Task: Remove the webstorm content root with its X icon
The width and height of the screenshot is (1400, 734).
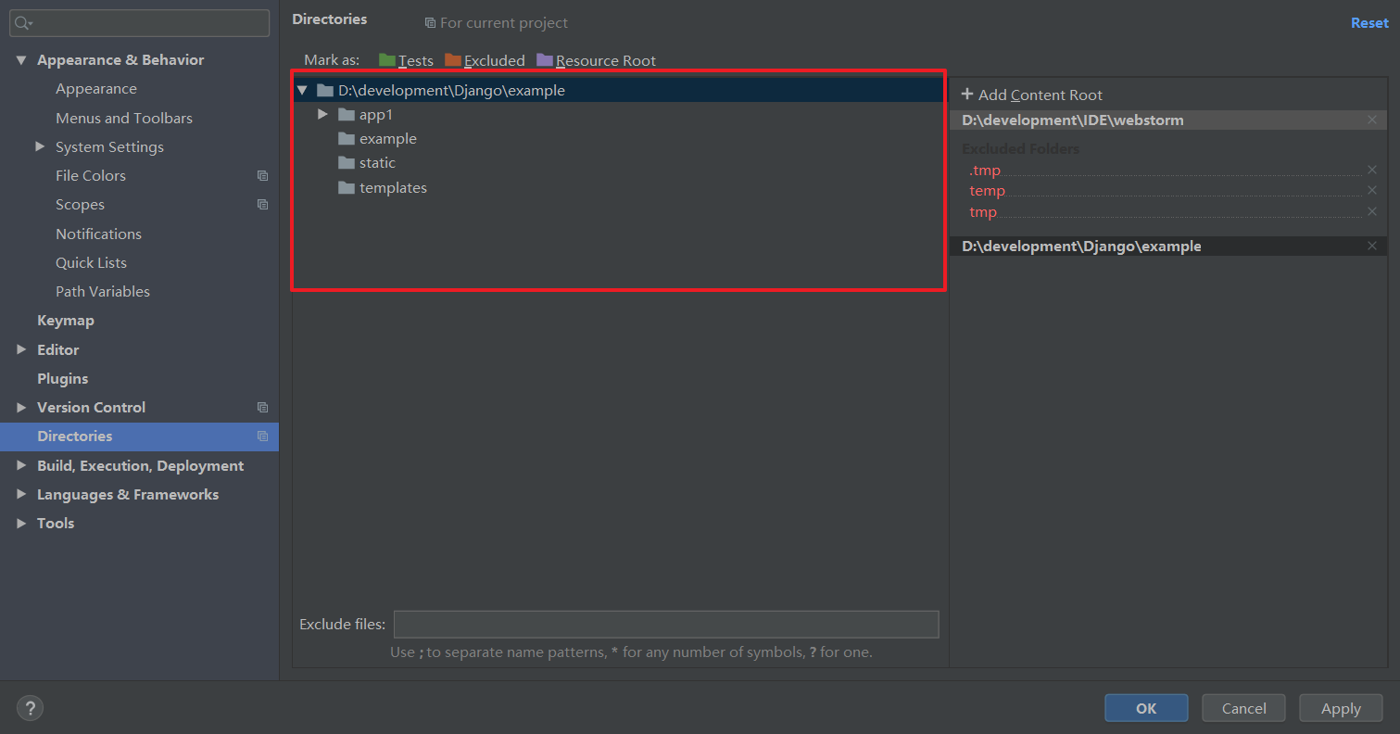Action: 1372,120
